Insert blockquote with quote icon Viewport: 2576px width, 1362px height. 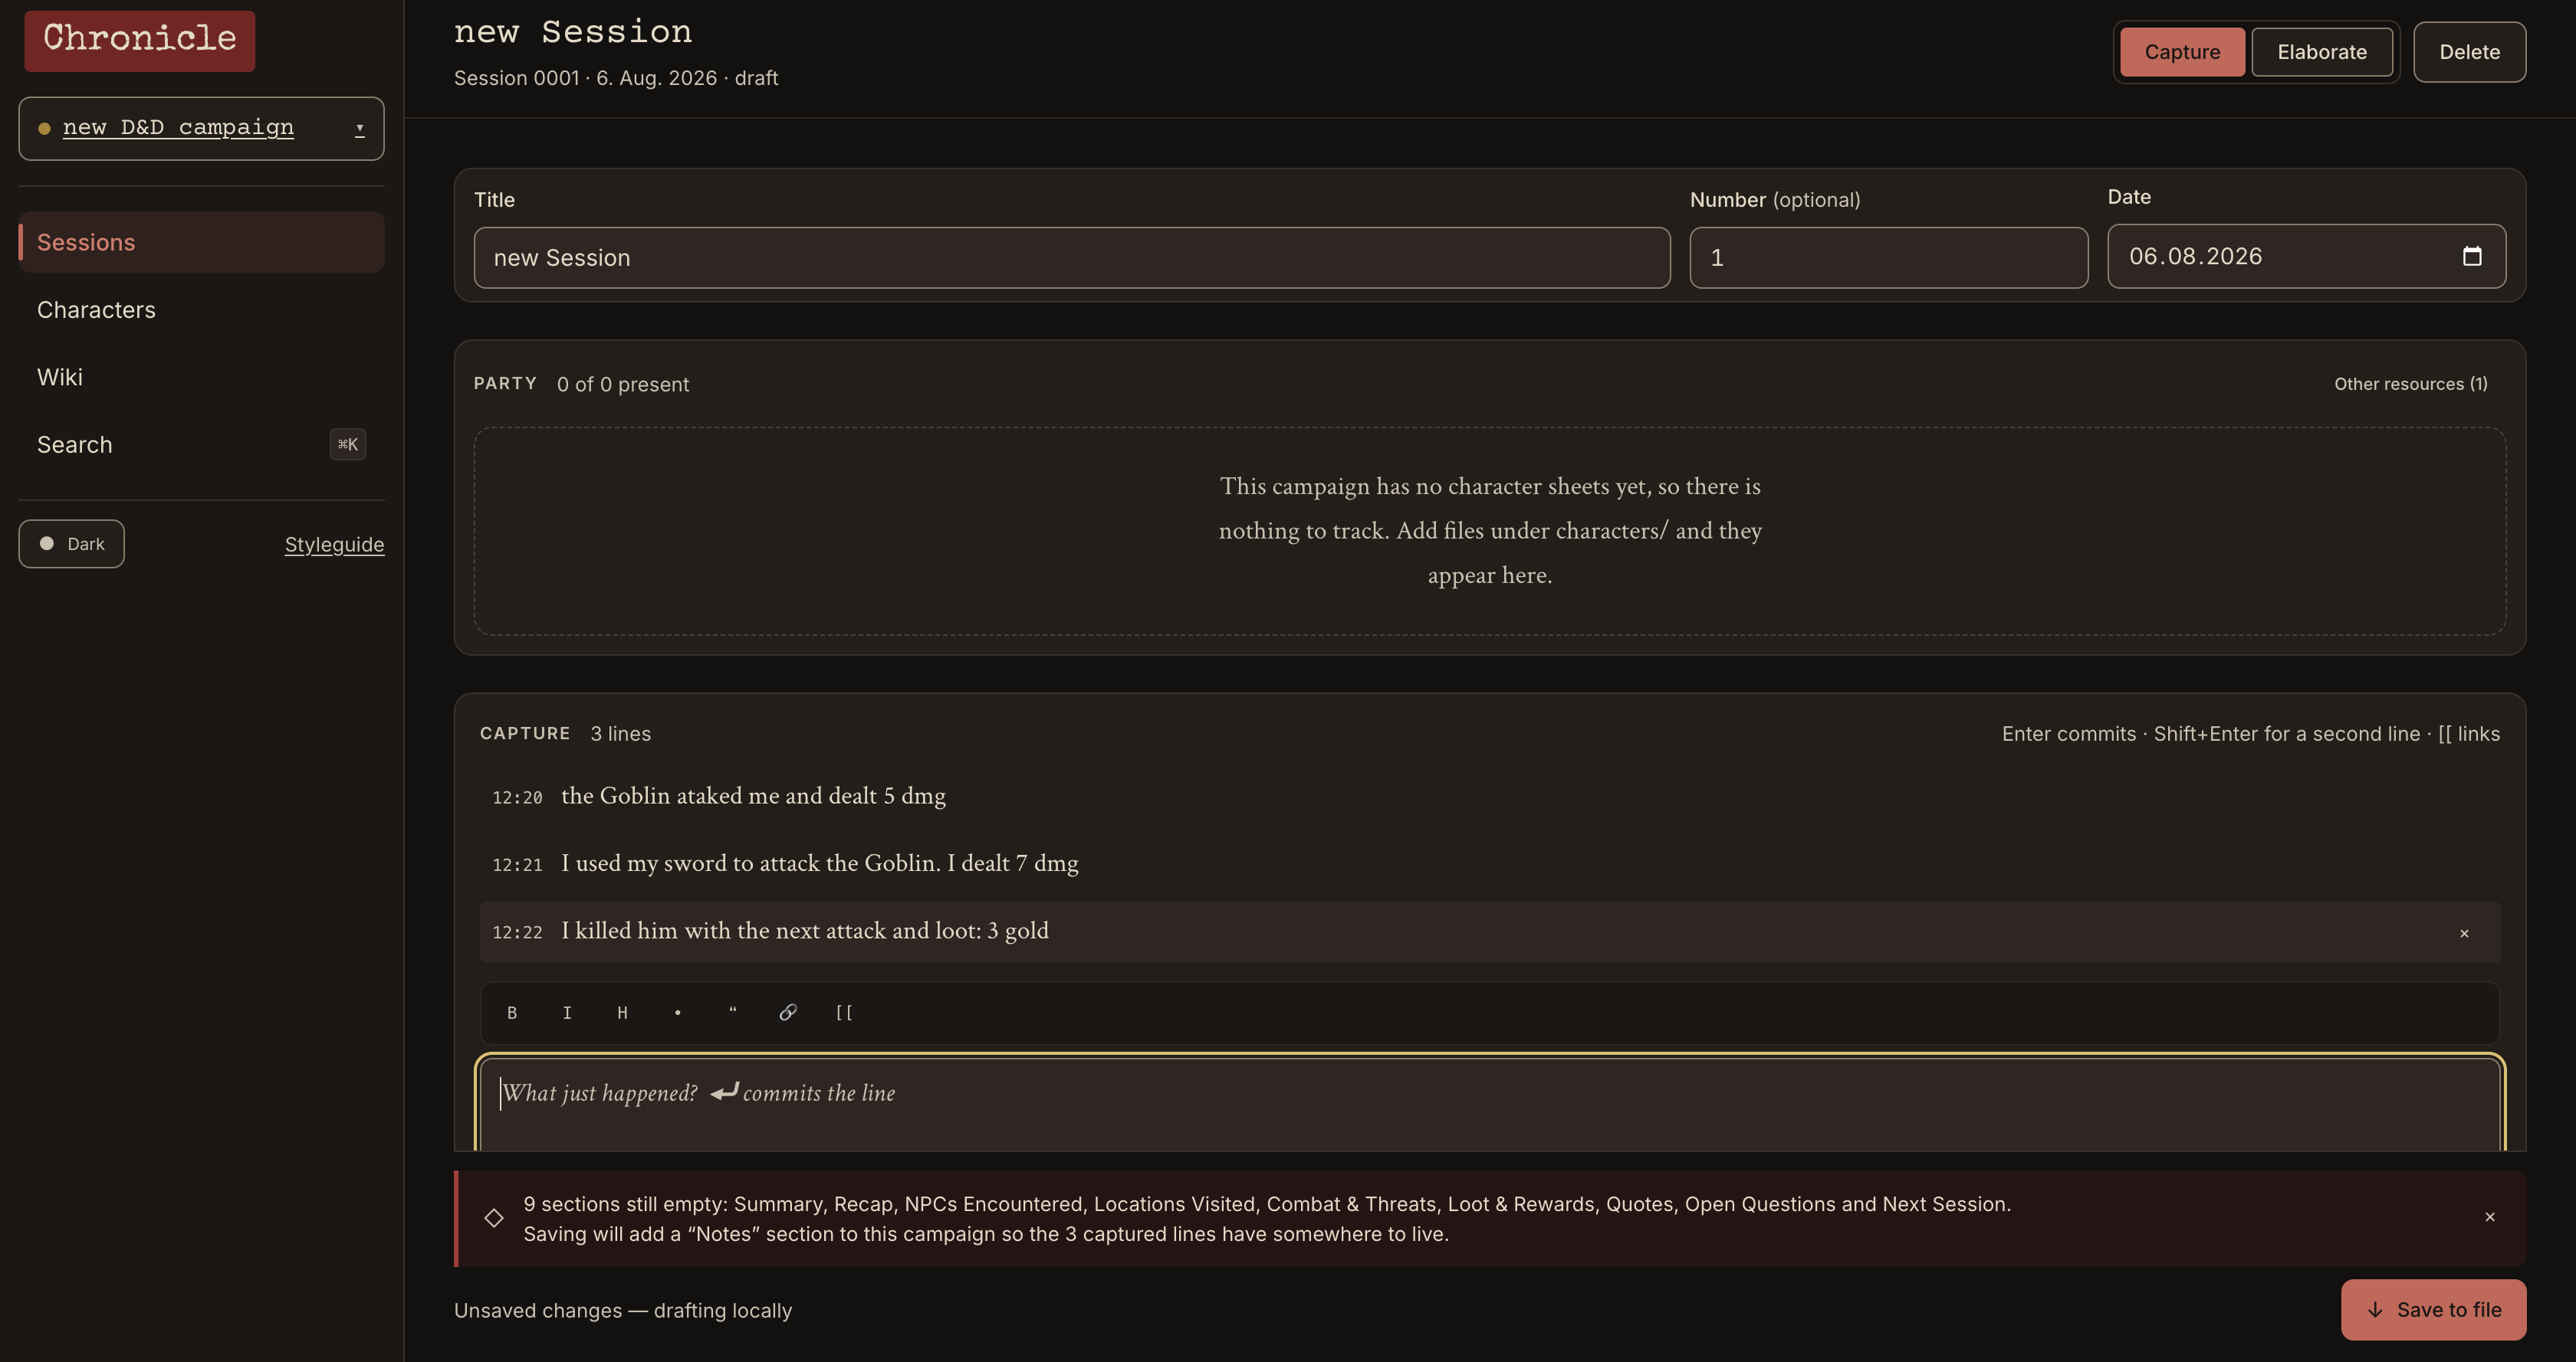[x=733, y=1012]
